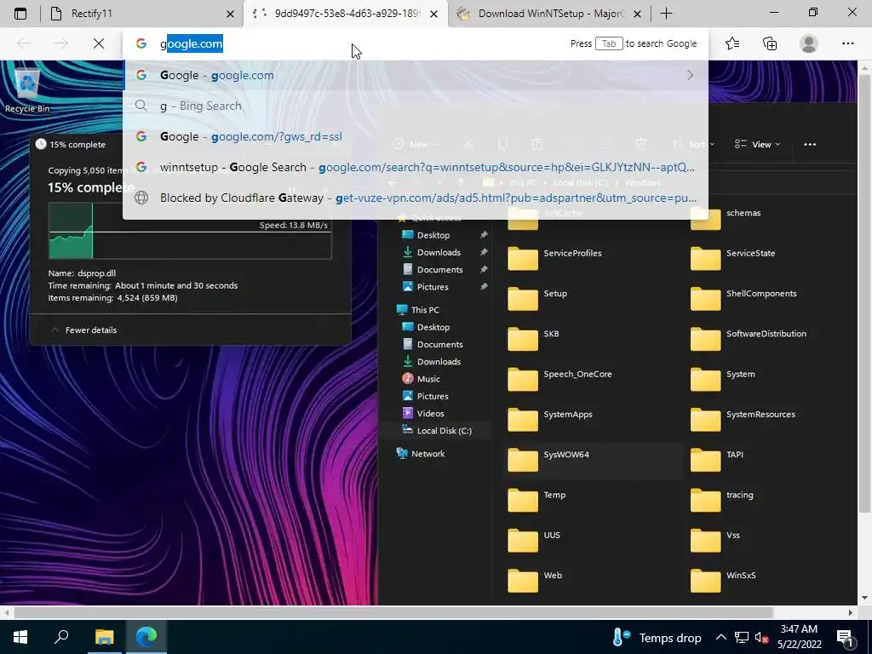Pick the winntsetup Google Search suggestion
This screenshot has width=872, height=654.
point(416,167)
